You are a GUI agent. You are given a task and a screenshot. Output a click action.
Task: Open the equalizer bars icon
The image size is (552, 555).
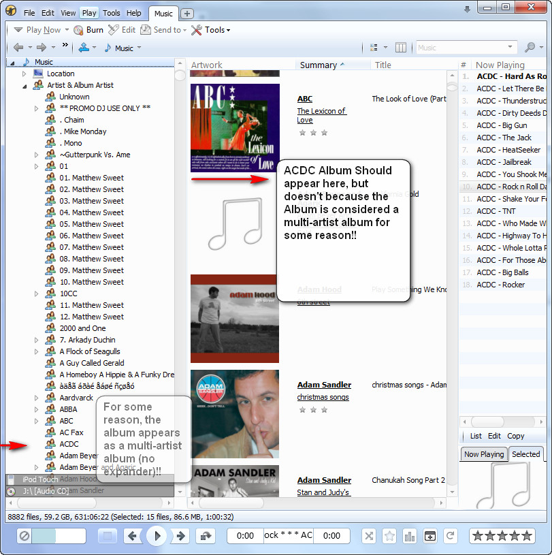(410, 536)
